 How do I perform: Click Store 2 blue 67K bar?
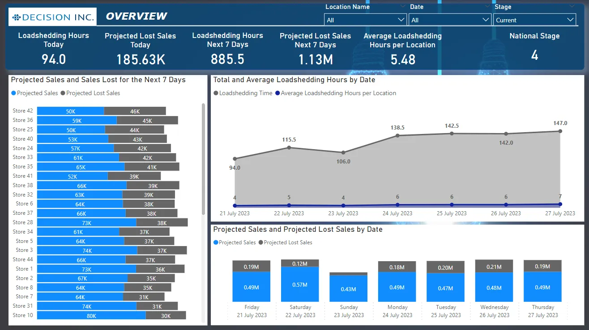click(x=82, y=278)
